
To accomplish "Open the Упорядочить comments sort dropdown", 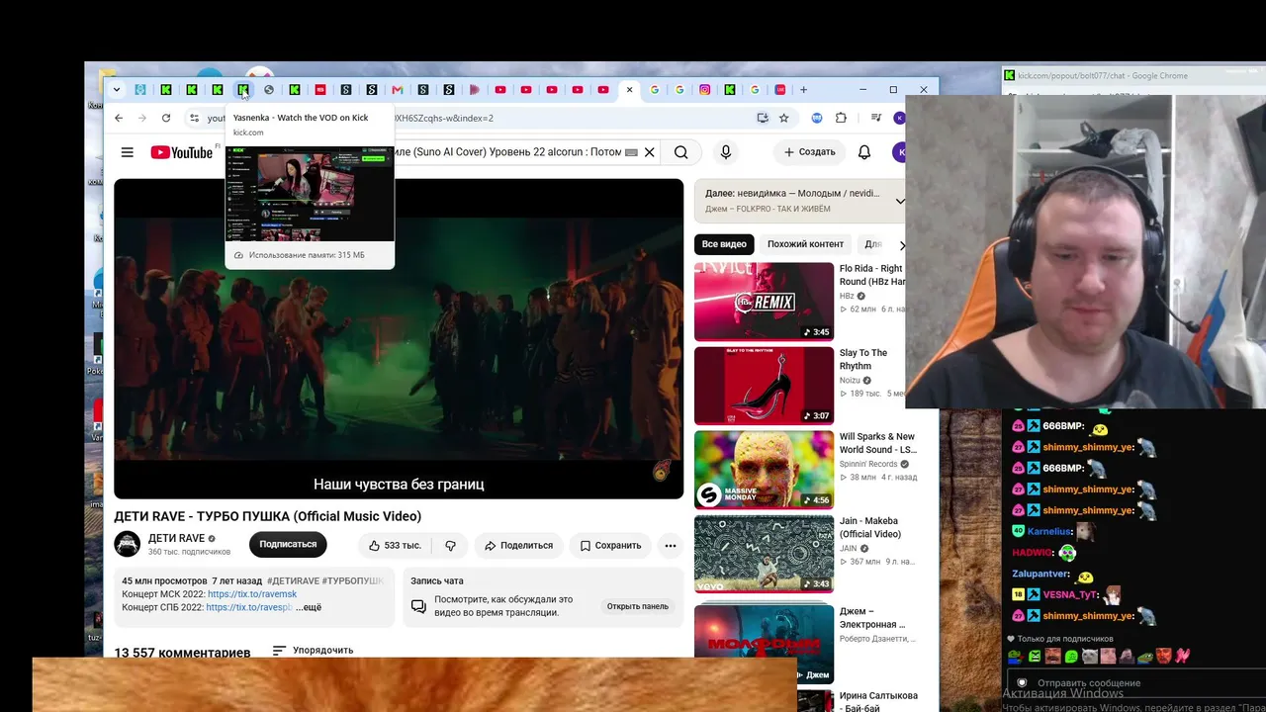I will 313,651.
